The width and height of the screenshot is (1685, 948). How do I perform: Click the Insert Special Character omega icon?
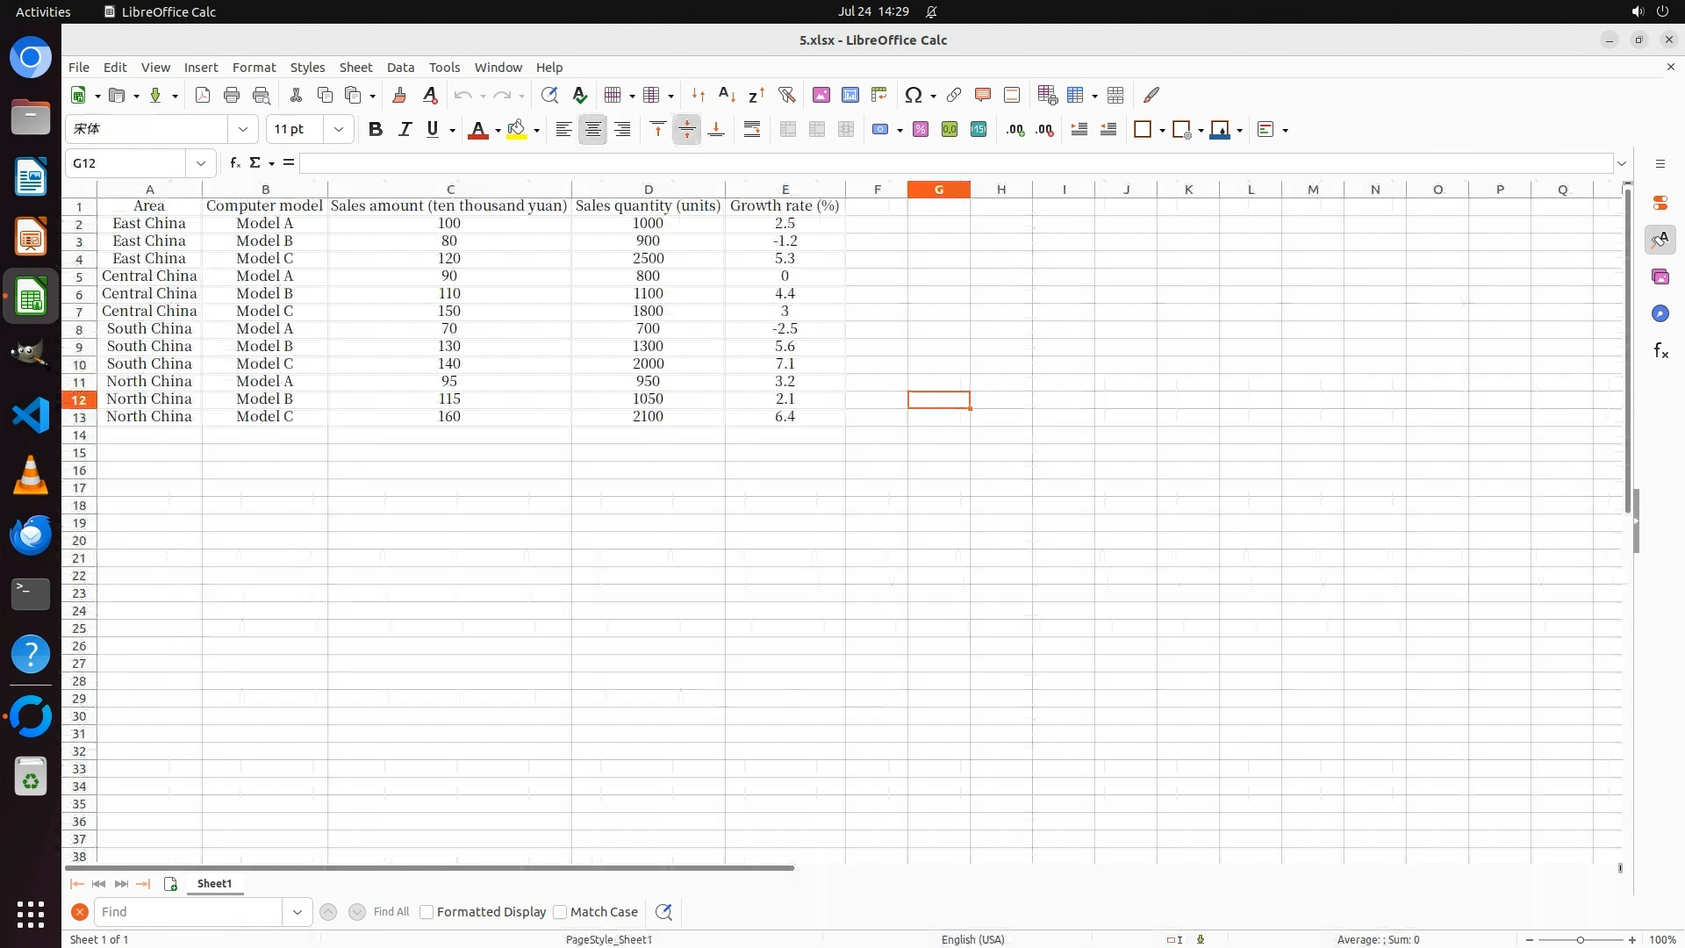pyautogui.click(x=914, y=95)
